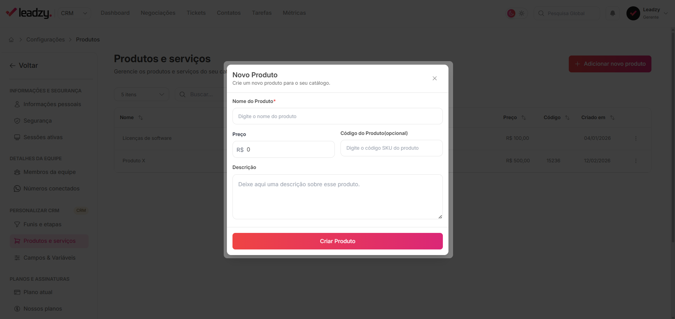Close the Novo Produto dialog
Viewport: 675px width, 319px height.
point(435,78)
